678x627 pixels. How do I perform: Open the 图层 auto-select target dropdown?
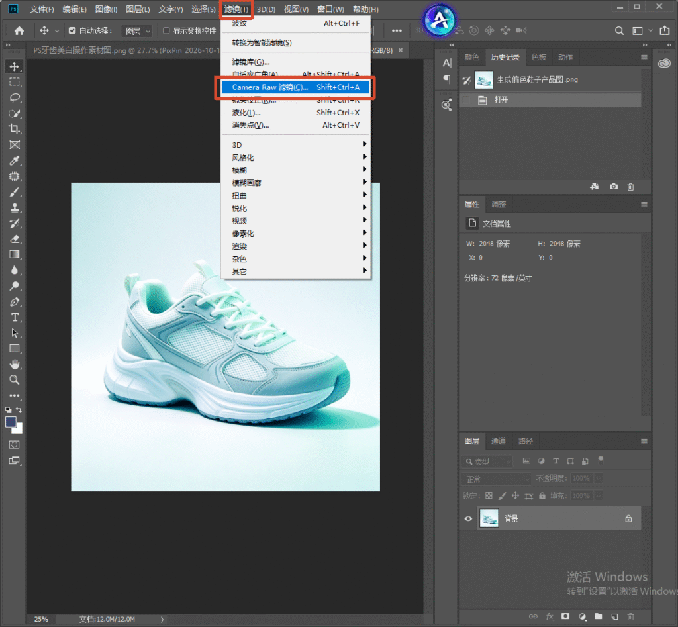pos(136,31)
